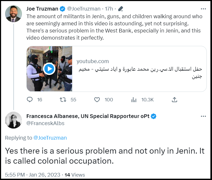
Task: Open the youtube.com link card
Action: (116, 69)
